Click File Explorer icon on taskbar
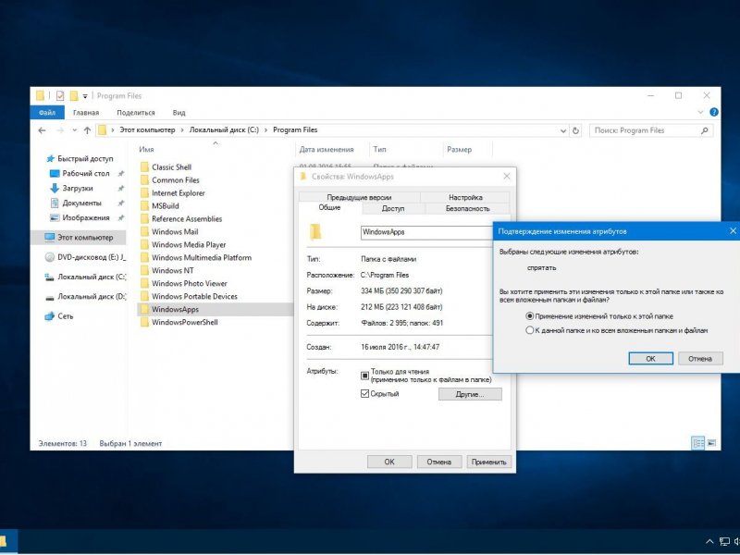740x555 pixels. coord(4,541)
